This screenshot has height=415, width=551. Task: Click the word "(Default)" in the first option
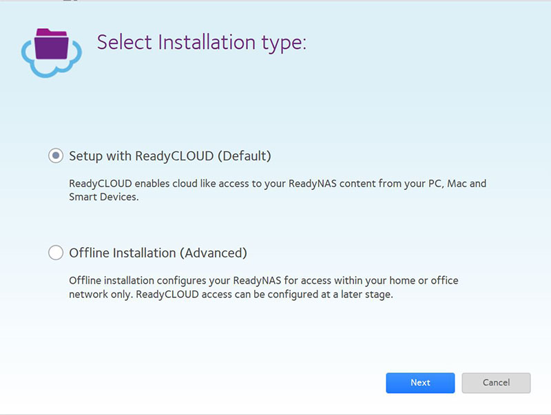coord(244,156)
